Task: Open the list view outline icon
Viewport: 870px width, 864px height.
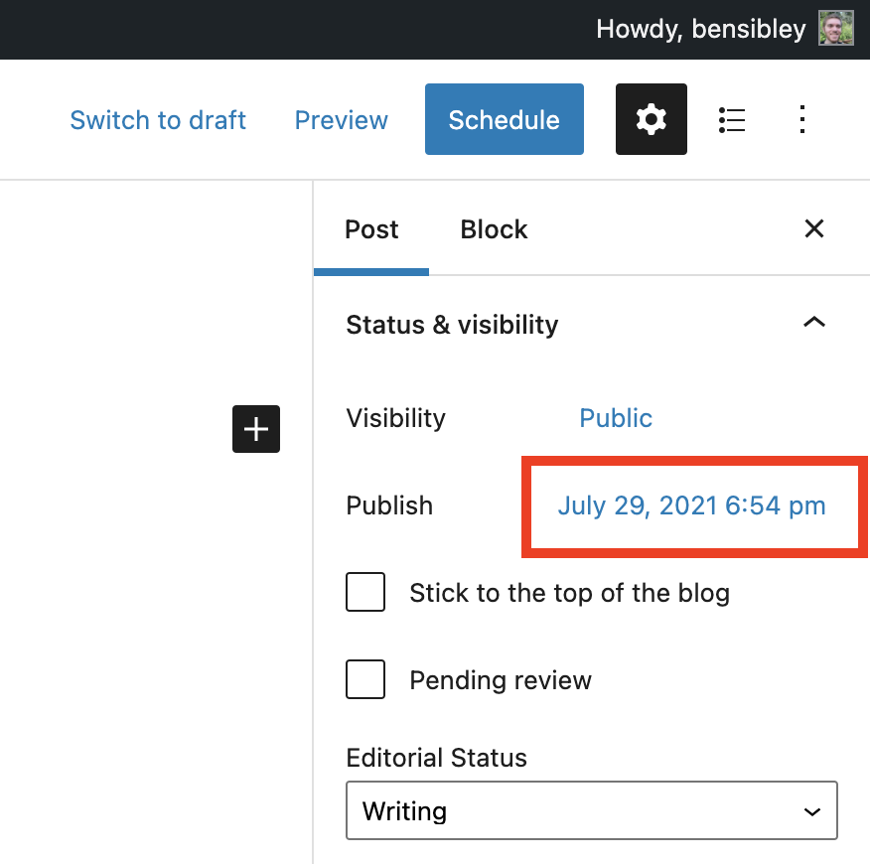Action: 732,119
